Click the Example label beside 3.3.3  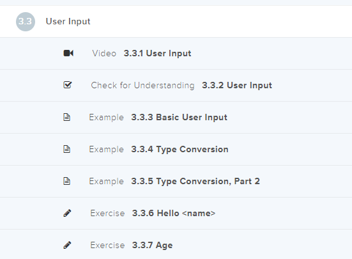click(106, 118)
